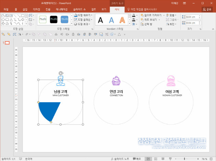
Task: Click the rotate objects icon in quick toolbar
Action: tap(20, 34)
